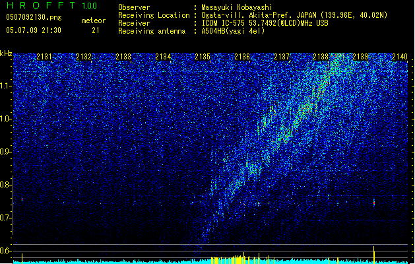Click the 2140 time axis label
415x264 pixels.
tap(400, 56)
